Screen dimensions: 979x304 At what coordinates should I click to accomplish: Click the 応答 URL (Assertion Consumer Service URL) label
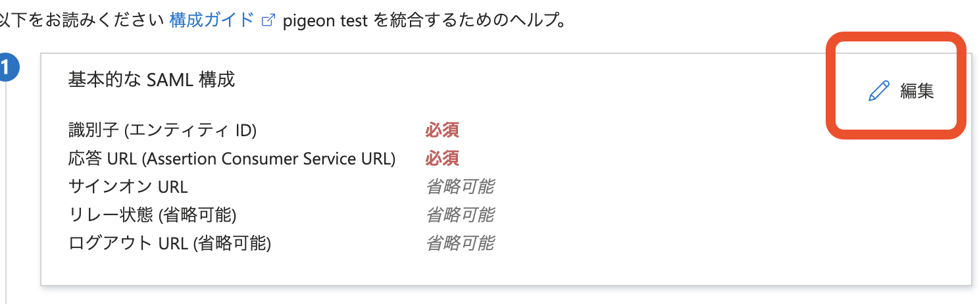232,159
